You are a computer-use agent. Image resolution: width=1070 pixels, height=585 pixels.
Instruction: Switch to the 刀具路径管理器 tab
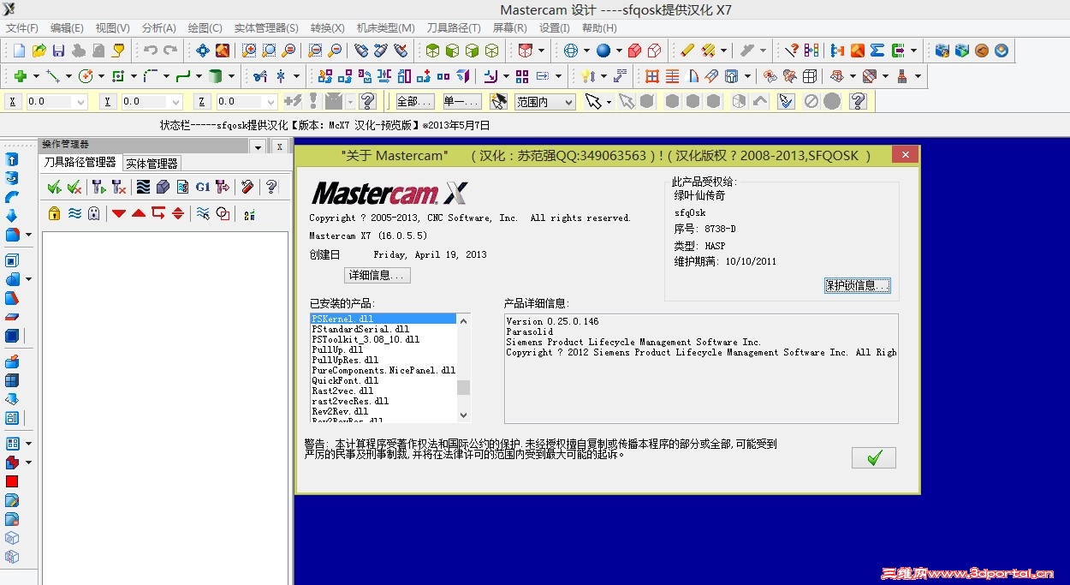coord(80,162)
